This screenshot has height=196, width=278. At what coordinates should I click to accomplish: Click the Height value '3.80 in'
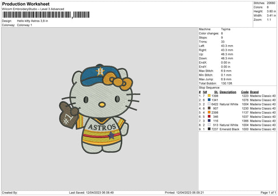(271, 11)
